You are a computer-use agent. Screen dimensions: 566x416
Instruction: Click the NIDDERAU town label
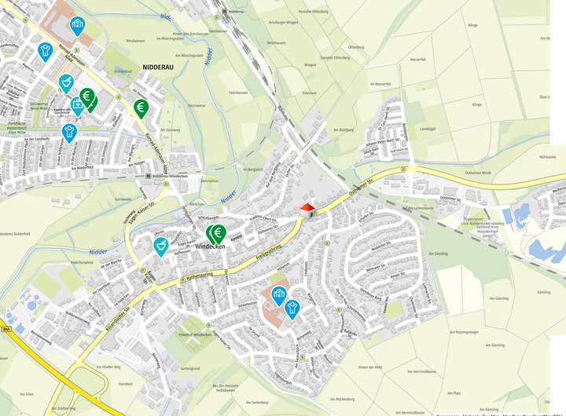click(158, 68)
